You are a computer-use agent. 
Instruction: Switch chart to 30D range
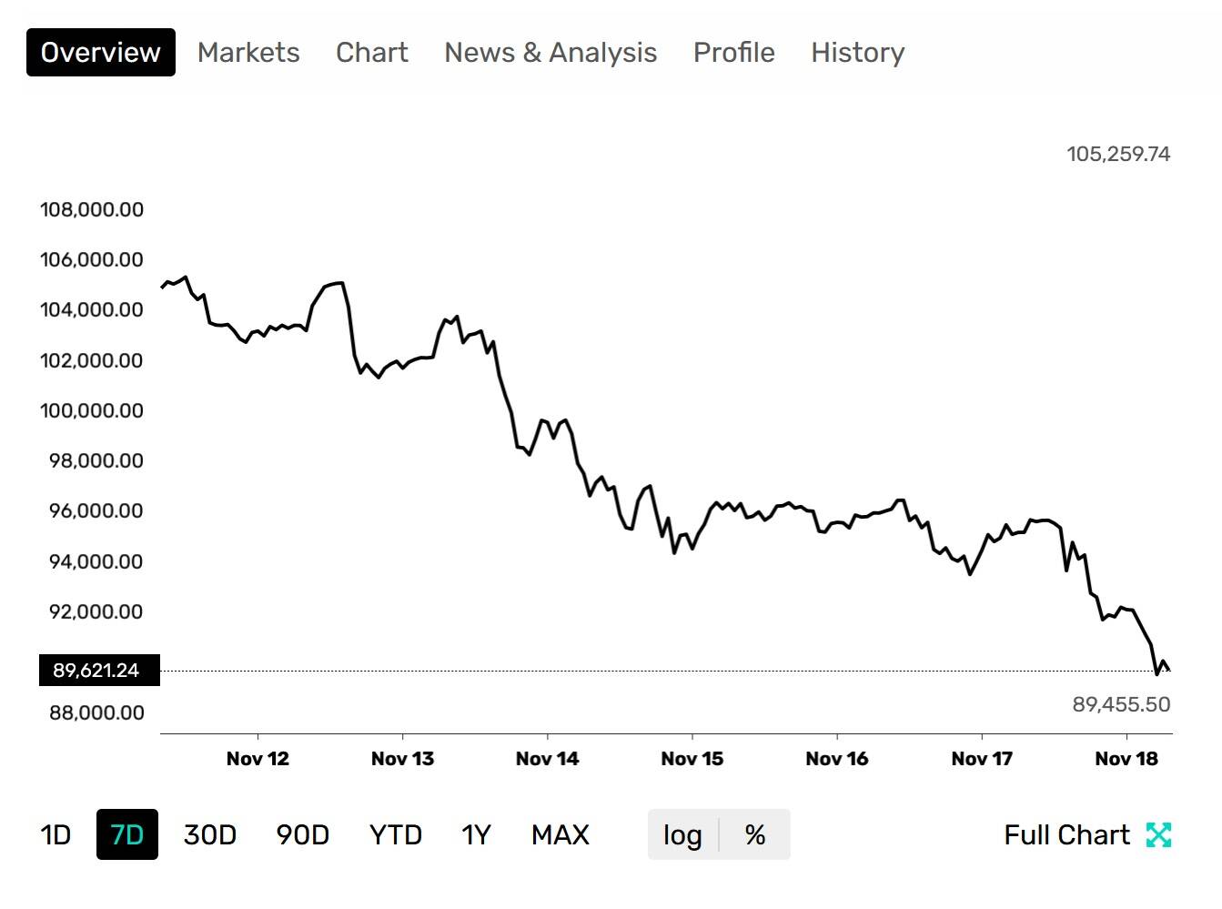pos(210,834)
